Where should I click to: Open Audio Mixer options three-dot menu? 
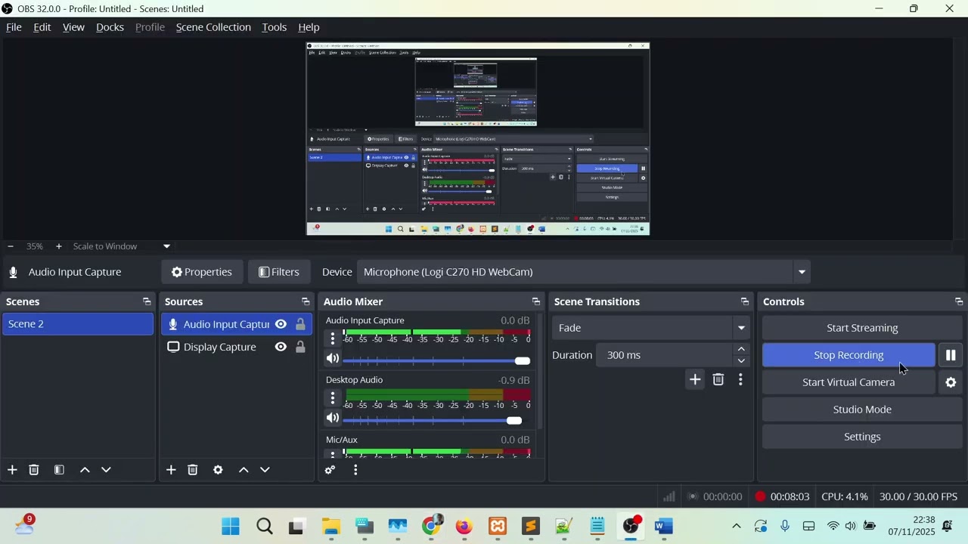pos(355,470)
